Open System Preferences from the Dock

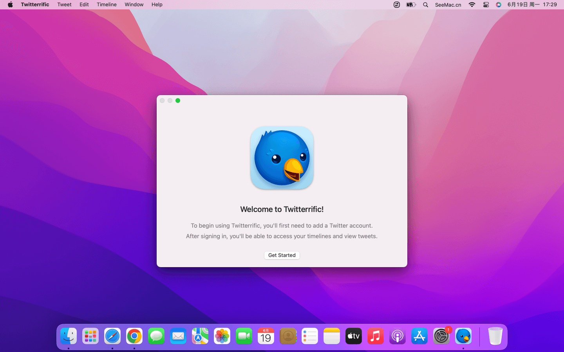(x=441, y=336)
